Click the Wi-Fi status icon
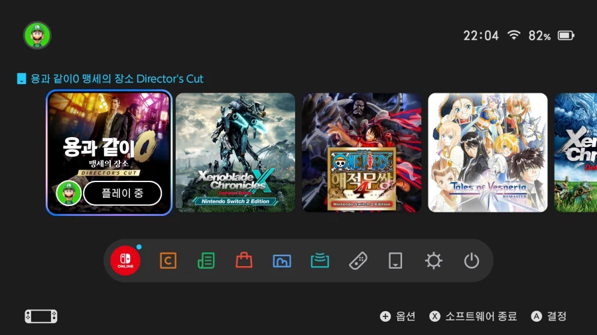 tap(513, 36)
